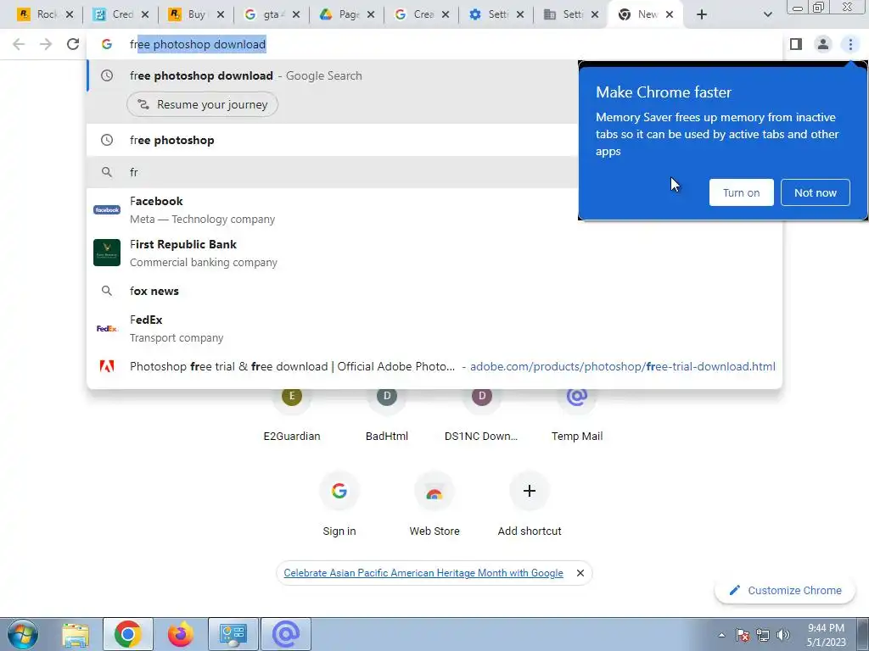Screen dimensions: 869x651
Task: Open the Action Center flag icon
Action: [743, 635]
